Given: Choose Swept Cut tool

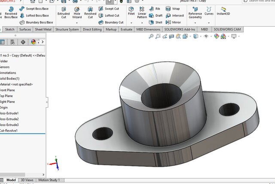Looking at the screenshot, I should pos(109,9).
